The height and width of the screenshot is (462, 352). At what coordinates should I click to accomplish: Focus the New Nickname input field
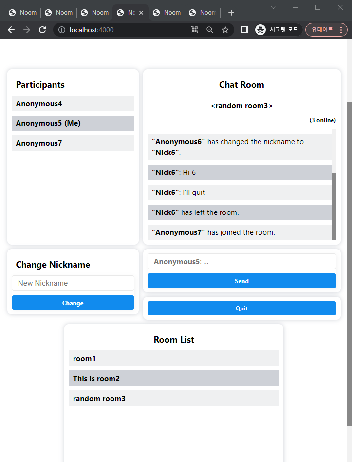tap(73, 283)
